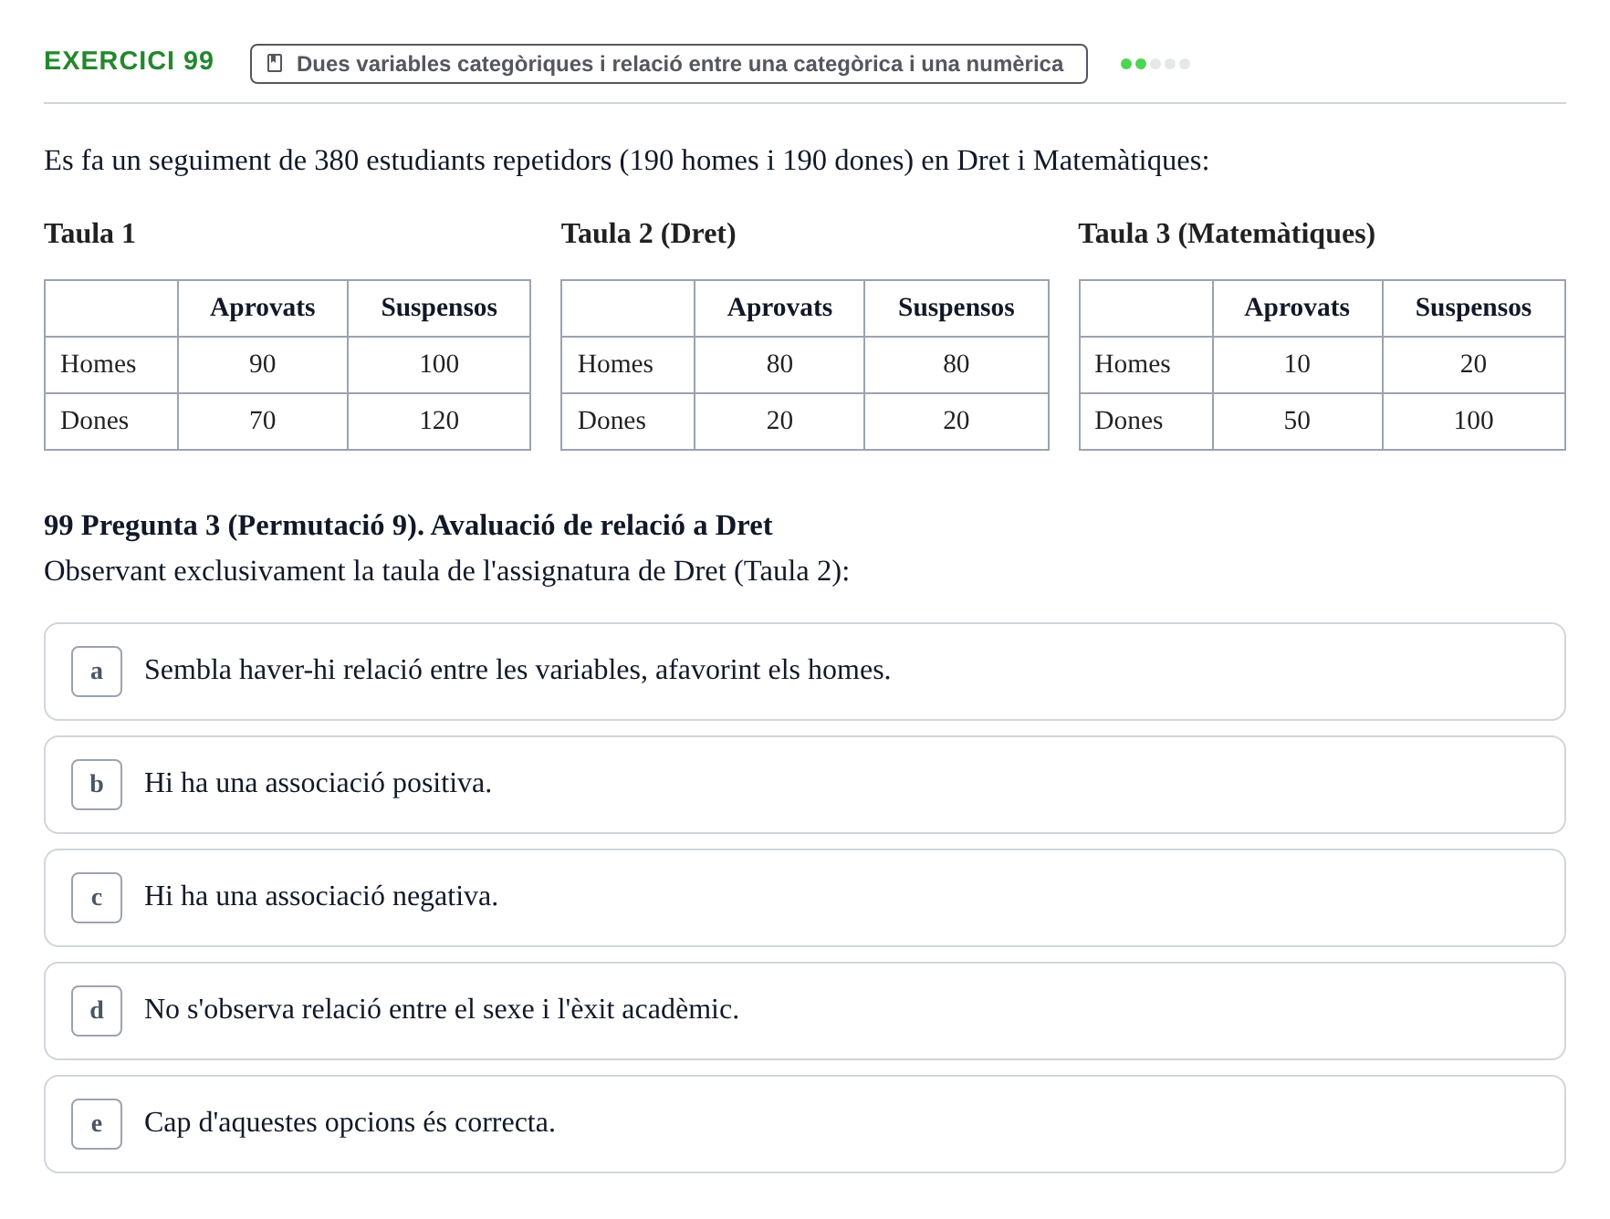1610x1219 pixels.
Task: Click the bookmark icon in the topic tag
Action: pos(275,64)
